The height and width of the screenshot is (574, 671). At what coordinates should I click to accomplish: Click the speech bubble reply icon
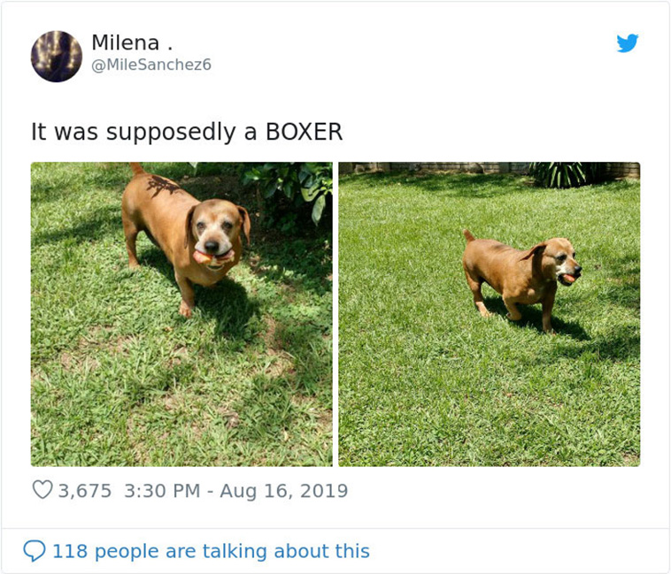tap(35, 550)
